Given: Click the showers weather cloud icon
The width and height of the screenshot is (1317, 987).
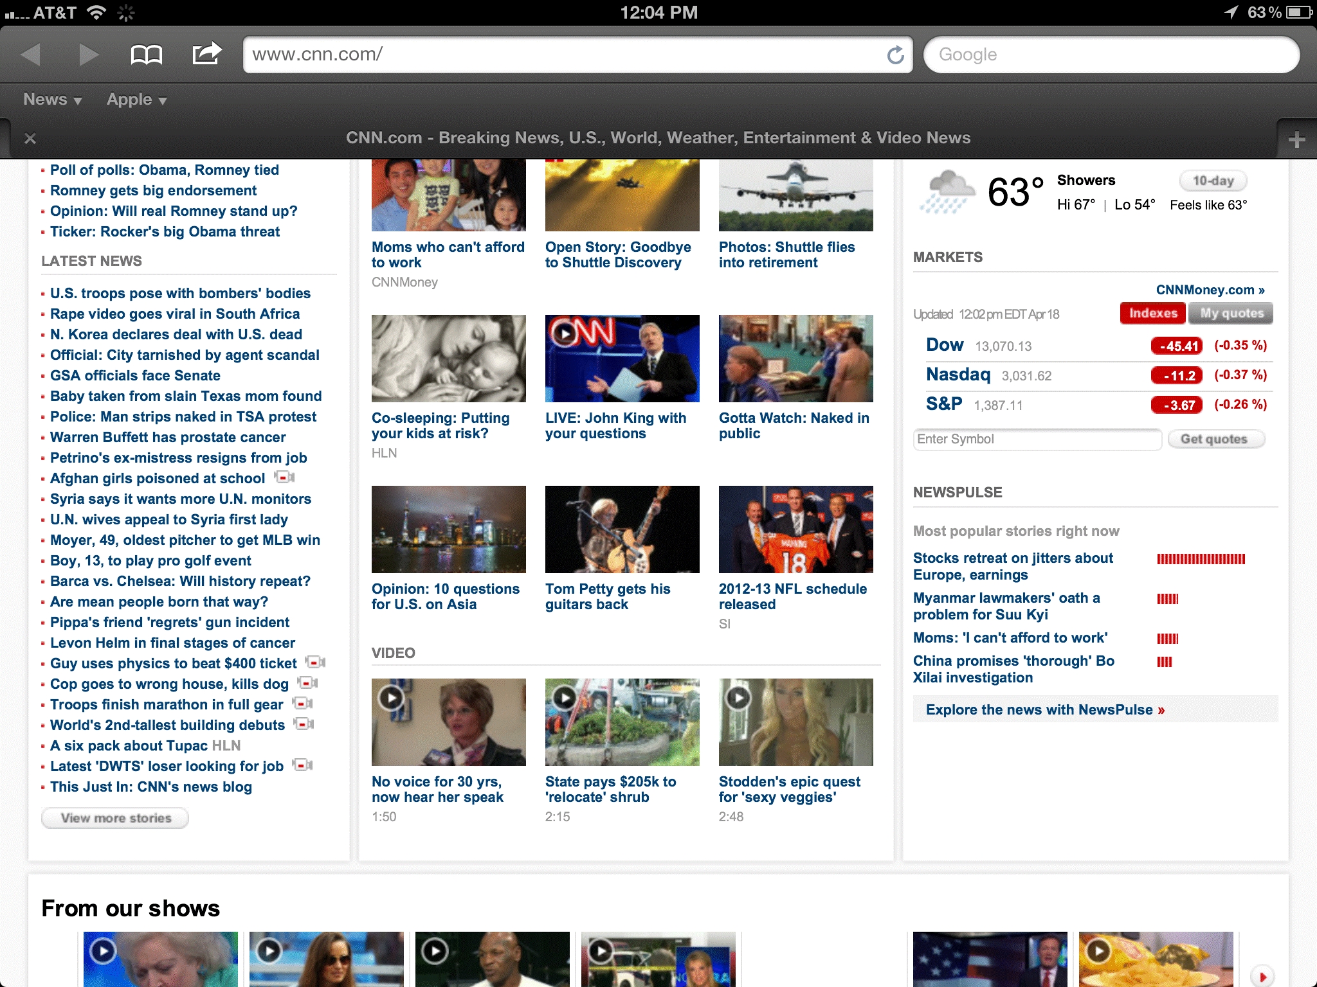Looking at the screenshot, I should [947, 191].
